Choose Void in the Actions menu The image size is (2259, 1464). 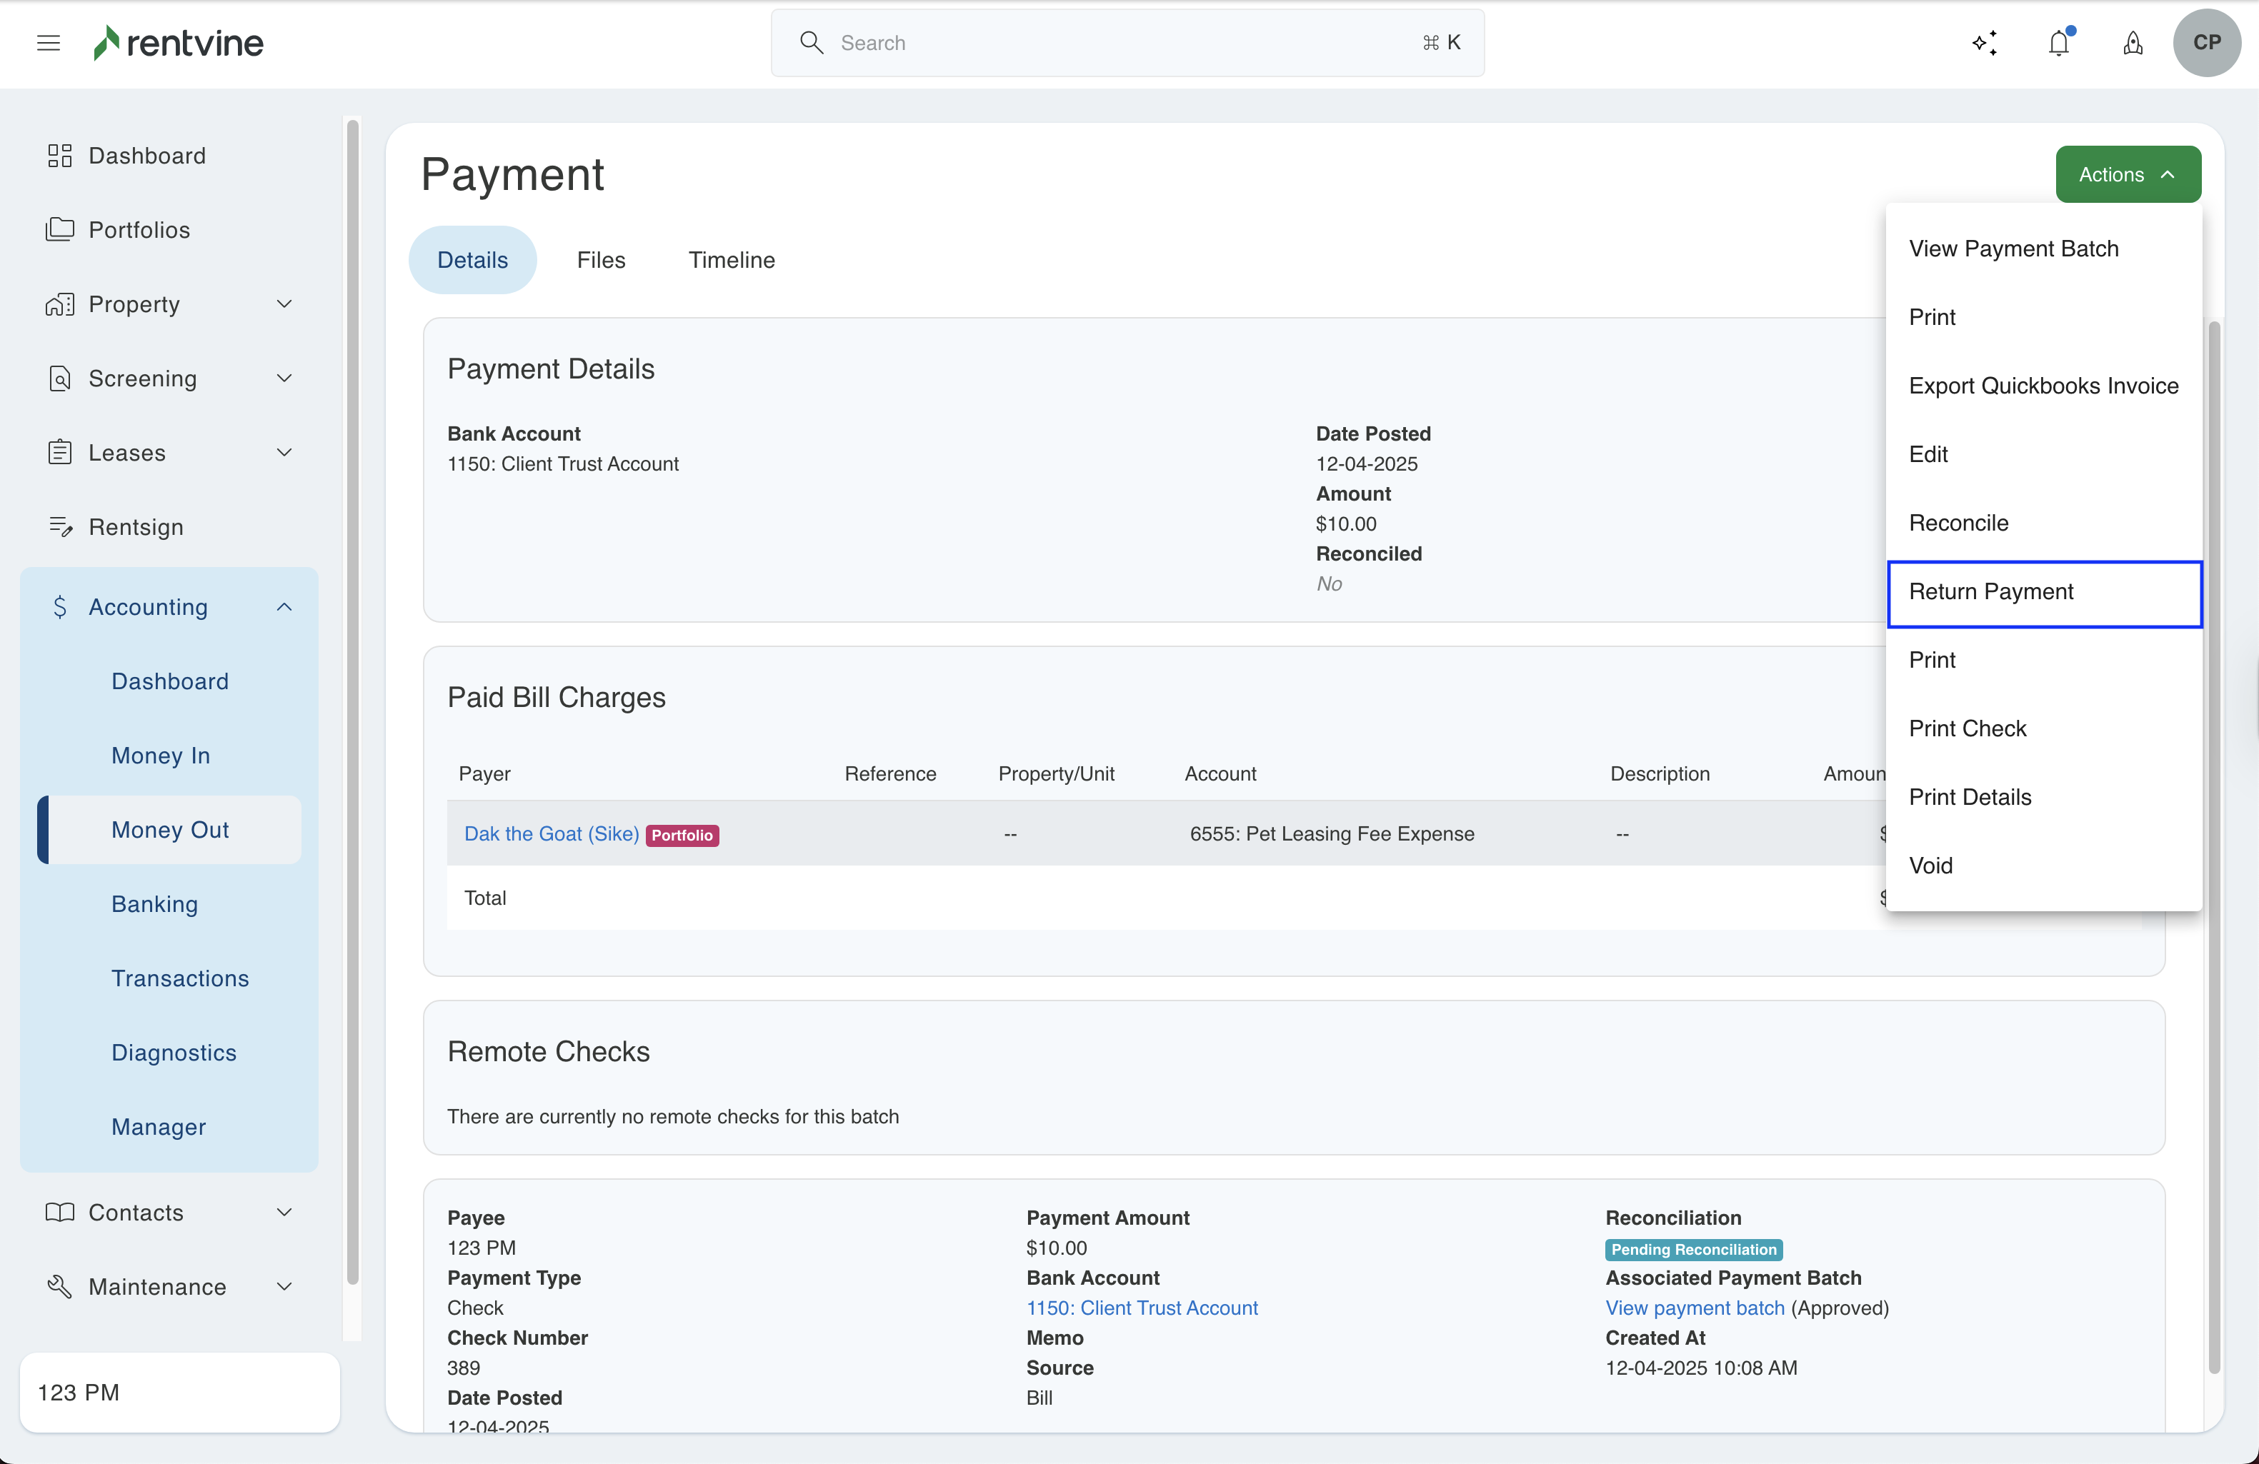(1930, 866)
